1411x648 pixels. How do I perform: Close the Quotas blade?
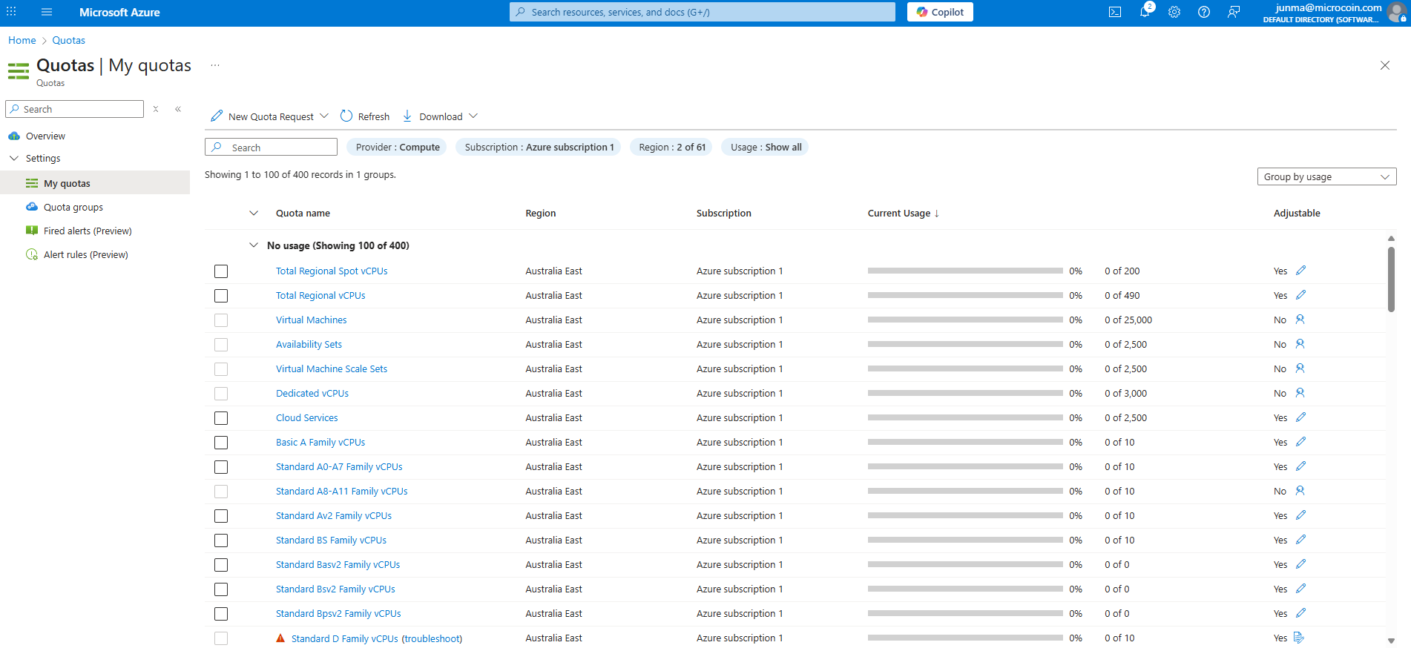tap(1385, 65)
